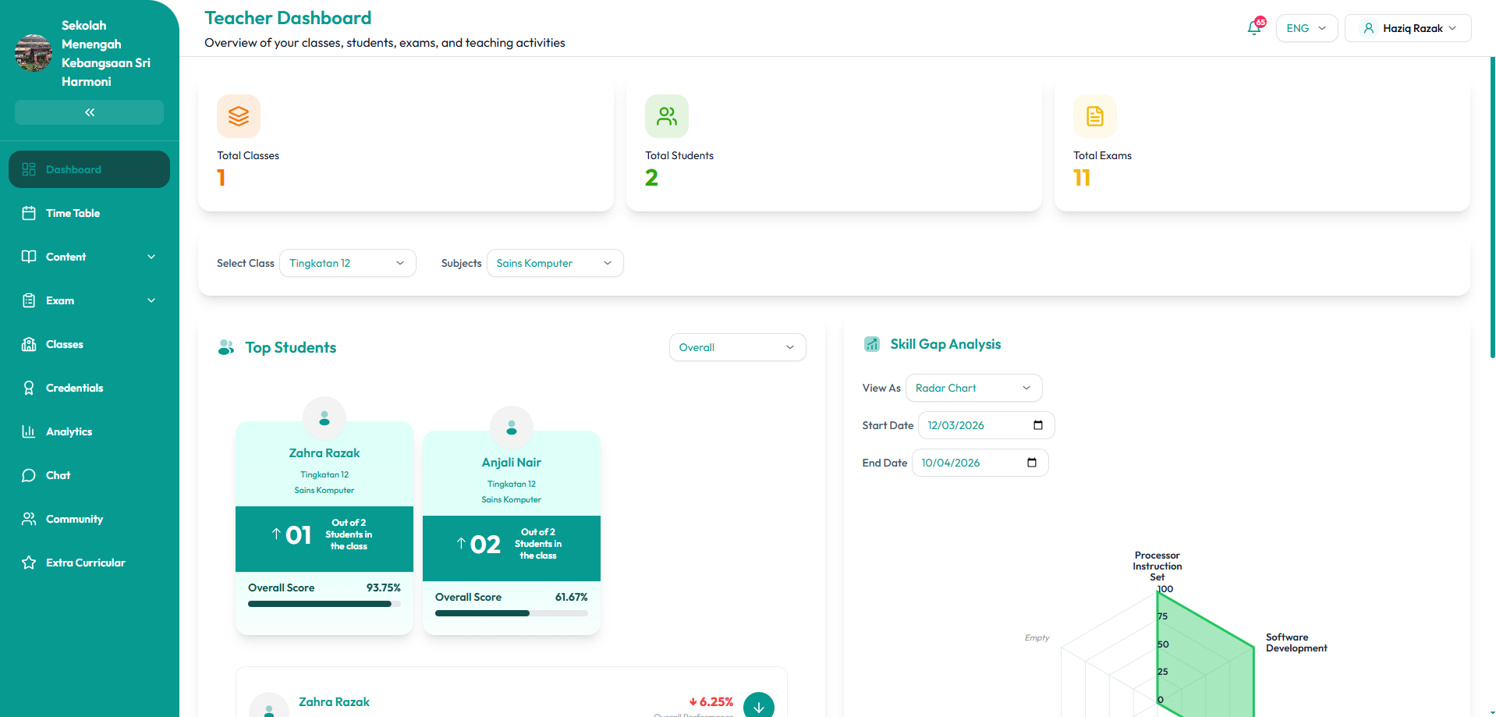Viewport: 1496px width, 717px height.
Task: Open the Haziq Razak profile menu
Action: click(1408, 28)
